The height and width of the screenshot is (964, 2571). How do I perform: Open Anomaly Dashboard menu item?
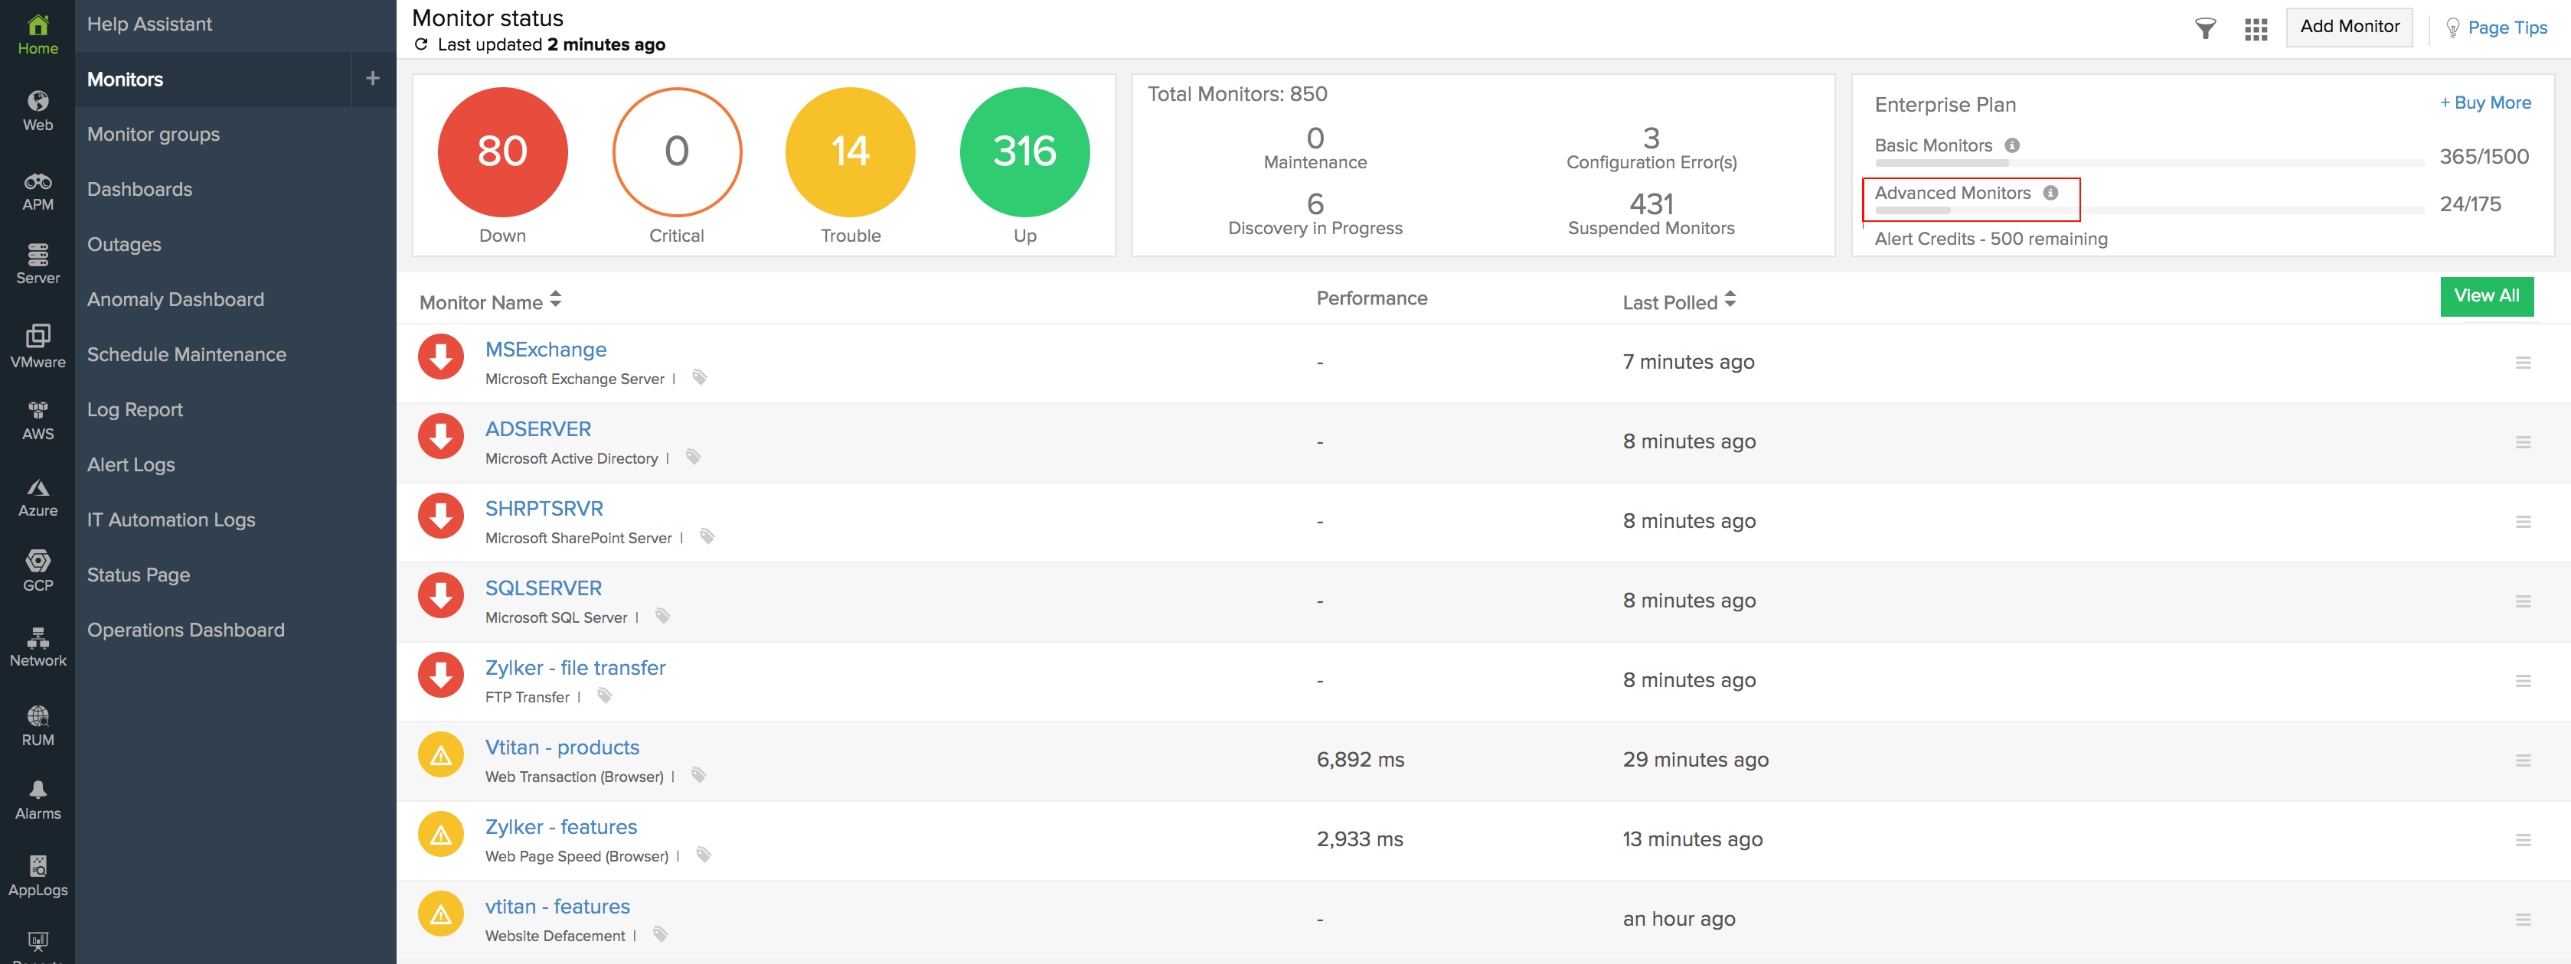coord(175,299)
